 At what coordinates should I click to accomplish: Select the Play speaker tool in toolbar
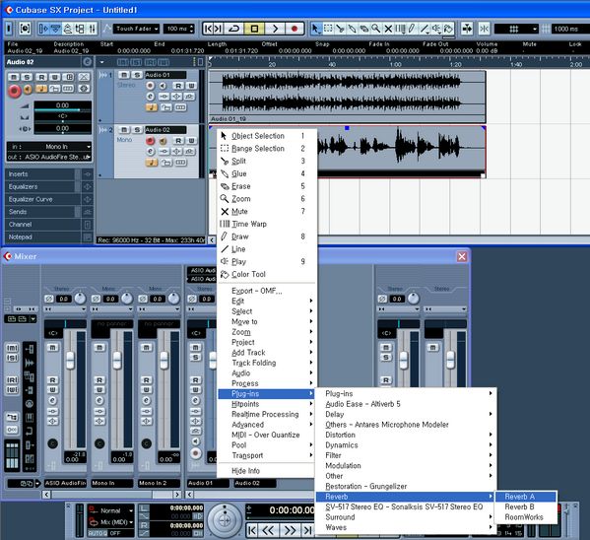coord(436,29)
